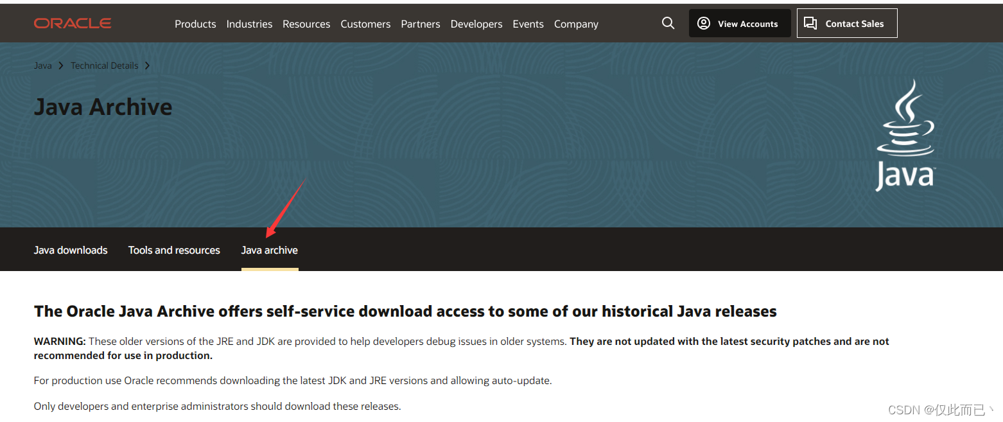Open the Technical Details breadcrumb link
Screen dimensions: 1003x422
(104, 65)
